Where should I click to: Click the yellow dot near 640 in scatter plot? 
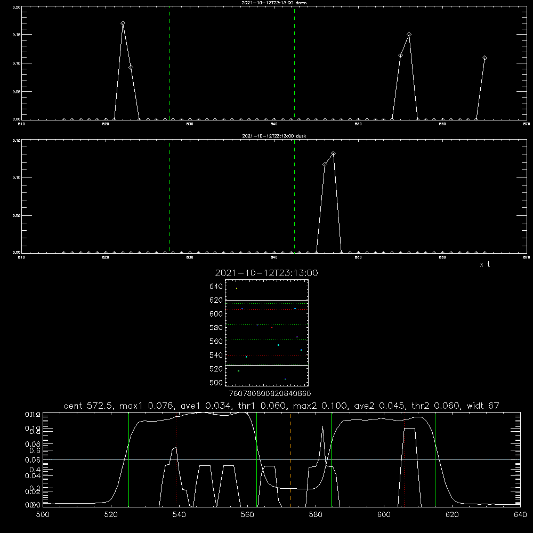click(237, 288)
